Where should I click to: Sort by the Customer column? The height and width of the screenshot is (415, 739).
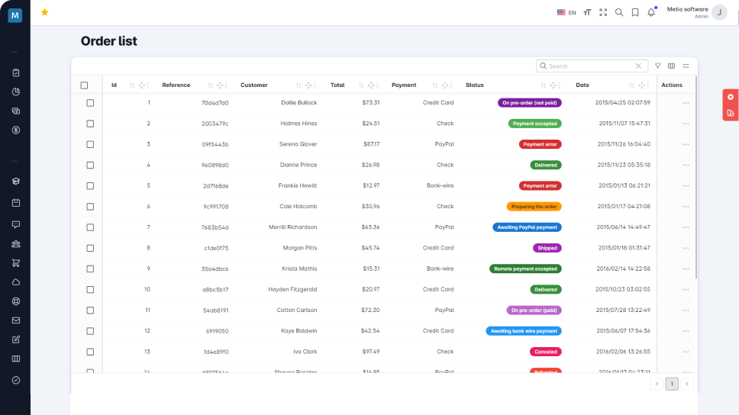[x=299, y=85]
